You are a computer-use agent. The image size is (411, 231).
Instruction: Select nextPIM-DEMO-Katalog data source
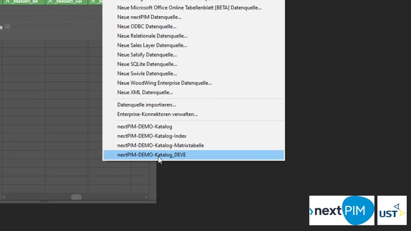point(194,126)
